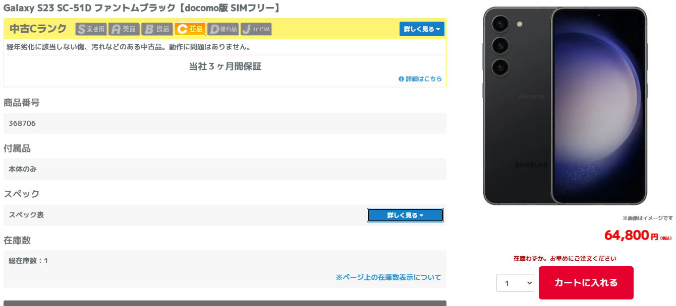Open the warranty 詳細はこちら link
676x306 pixels.
420,79
